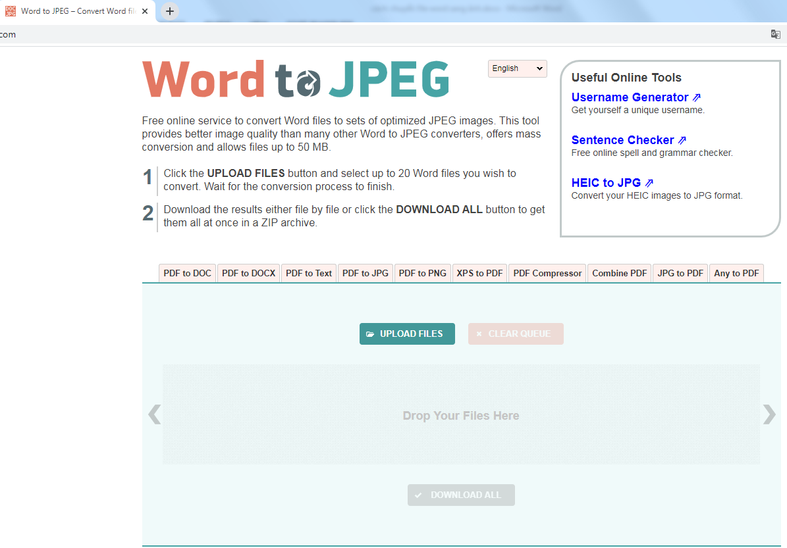The image size is (787, 548).
Task: Switch to the PDF to DOC tab
Action: pos(187,273)
